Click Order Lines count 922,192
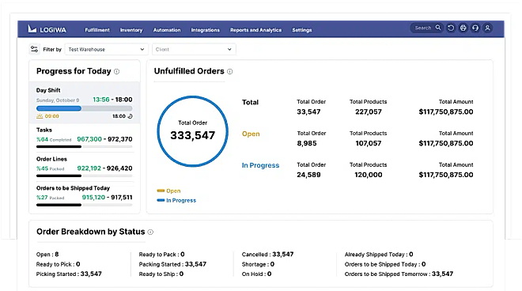The height and width of the screenshot is (291, 522). pyautogui.click(x=89, y=168)
